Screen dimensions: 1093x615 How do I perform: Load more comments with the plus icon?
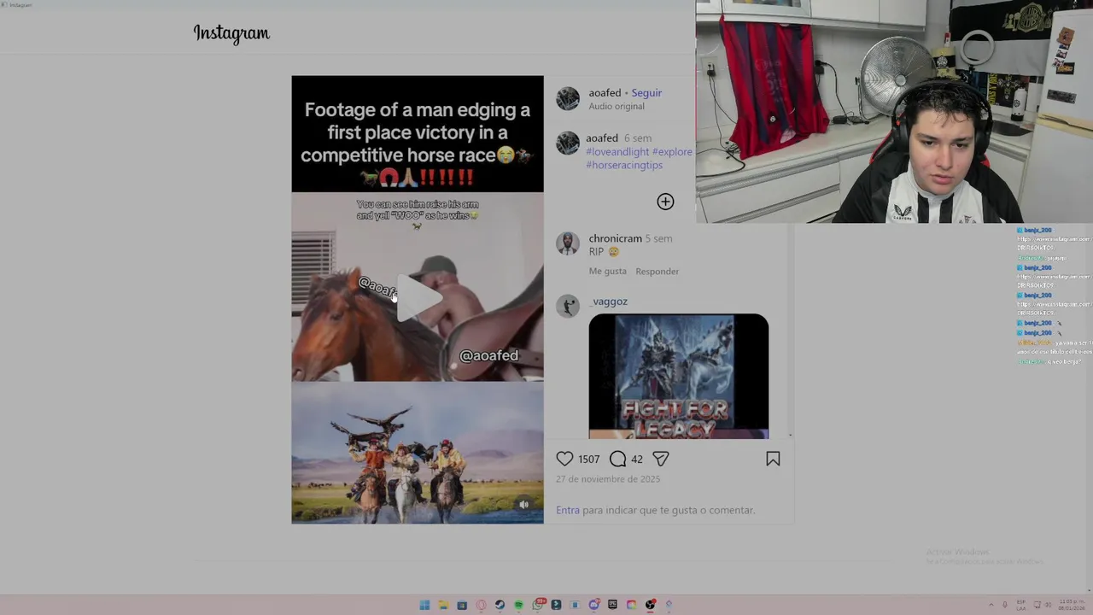[665, 202]
